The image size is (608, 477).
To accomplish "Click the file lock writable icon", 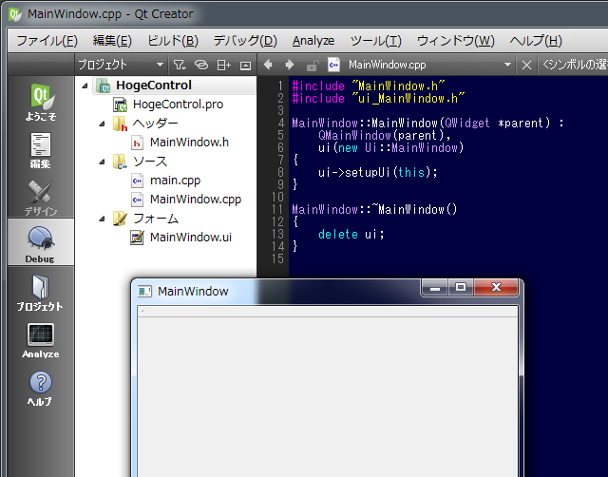I will [x=313, y=66].
